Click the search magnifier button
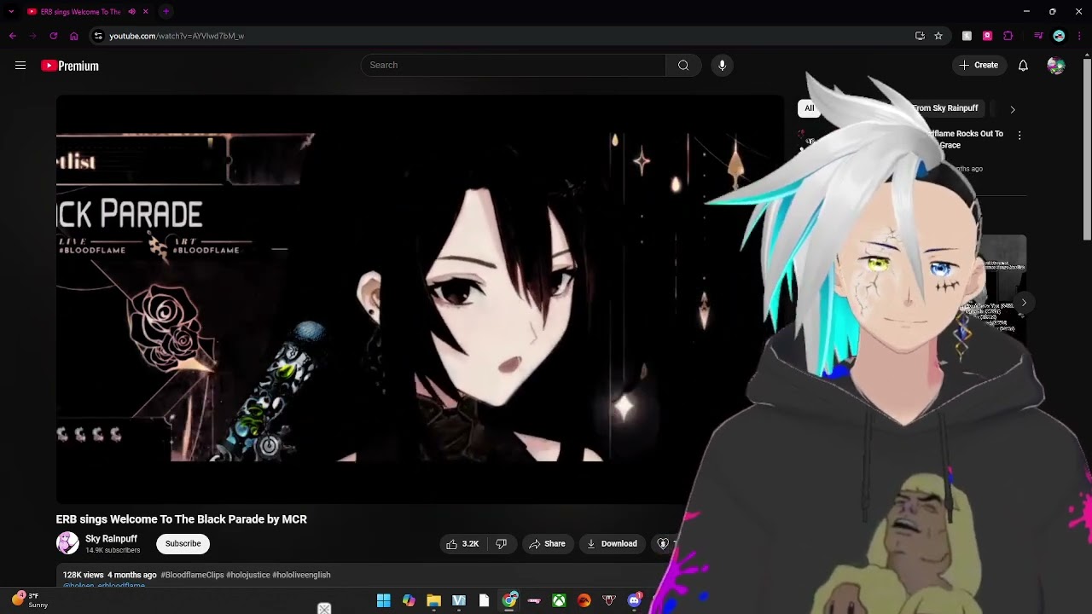 [683, 66]
